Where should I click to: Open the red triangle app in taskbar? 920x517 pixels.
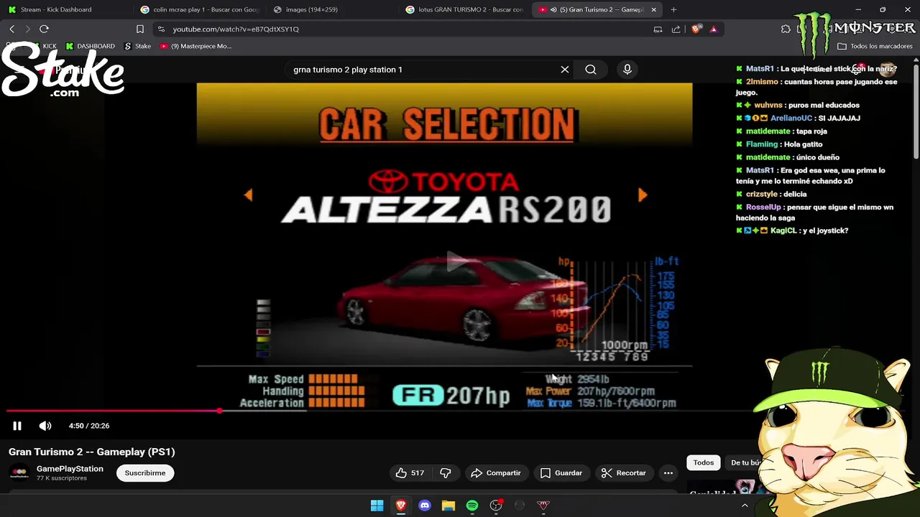543,506
